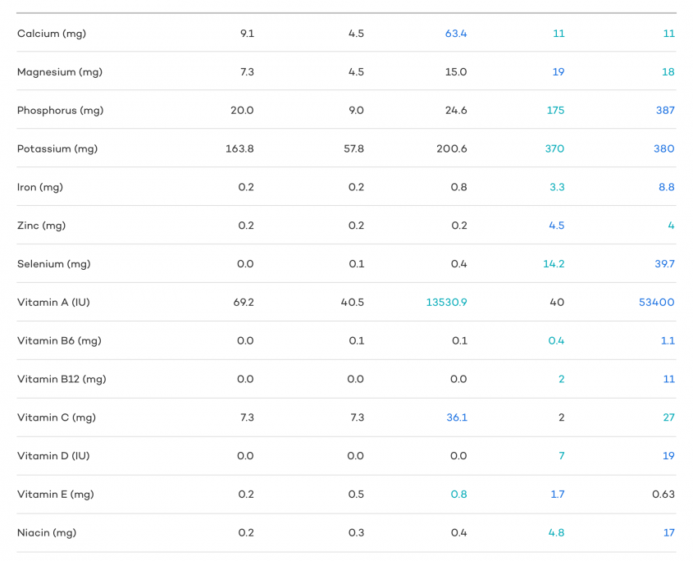Image resolution: width=693 pixels, height=561 pixels.
Task: Select the Vitamin D value 7
Action: coord(561,456)
